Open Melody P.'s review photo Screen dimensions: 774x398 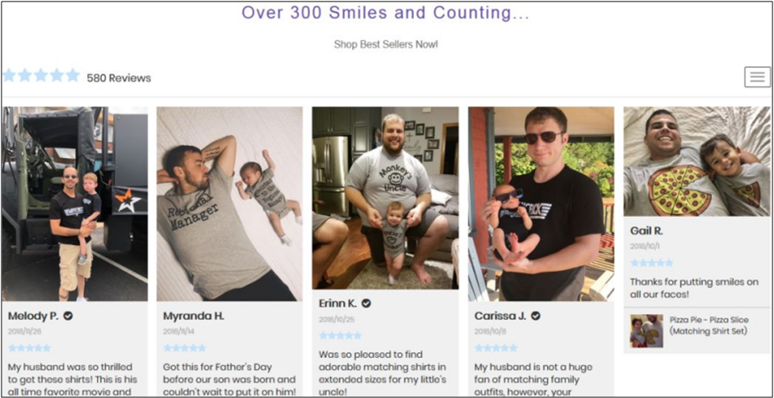point(74,203)
